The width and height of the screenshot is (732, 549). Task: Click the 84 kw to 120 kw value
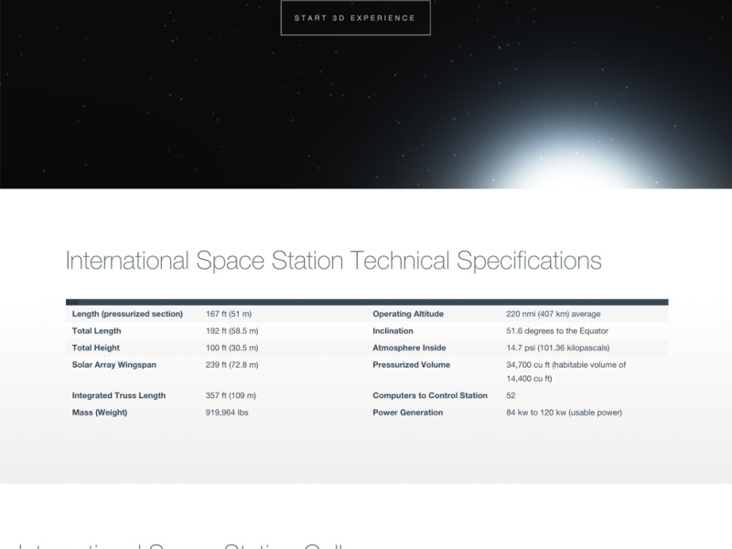click(564, 413)
